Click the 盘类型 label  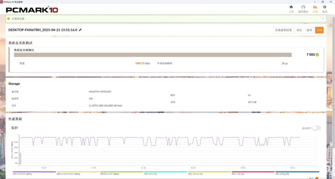[x=15, y=99]
